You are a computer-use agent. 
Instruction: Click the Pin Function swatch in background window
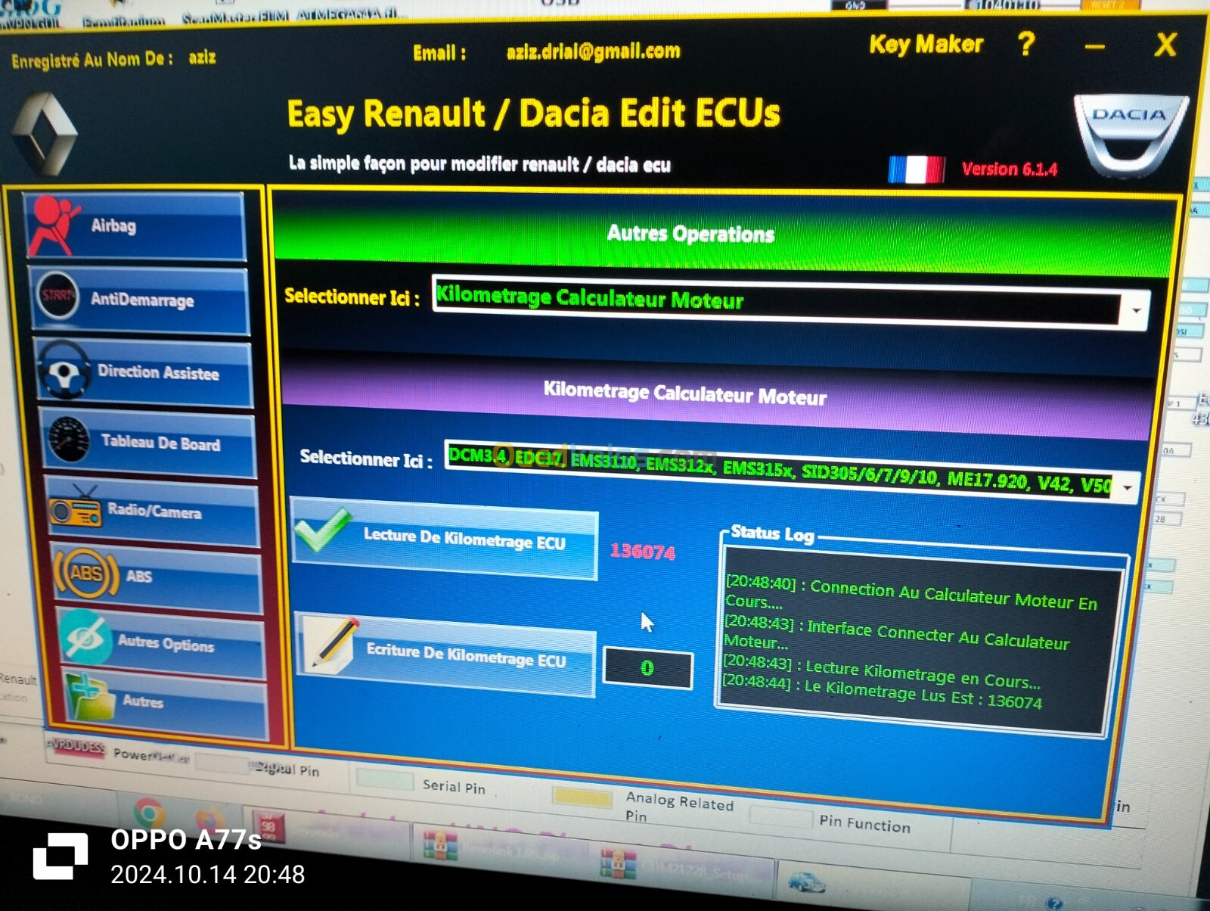point(780,816)
